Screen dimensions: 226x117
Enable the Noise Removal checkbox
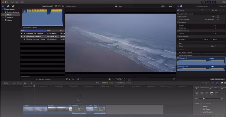tap(178, 31)
